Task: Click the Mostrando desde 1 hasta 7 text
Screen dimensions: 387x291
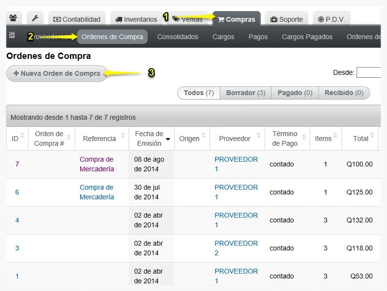Action: [x=73, y=117]
